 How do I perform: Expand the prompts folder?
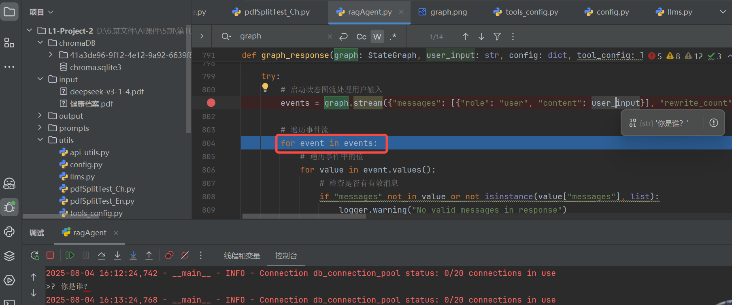point(40,128)
